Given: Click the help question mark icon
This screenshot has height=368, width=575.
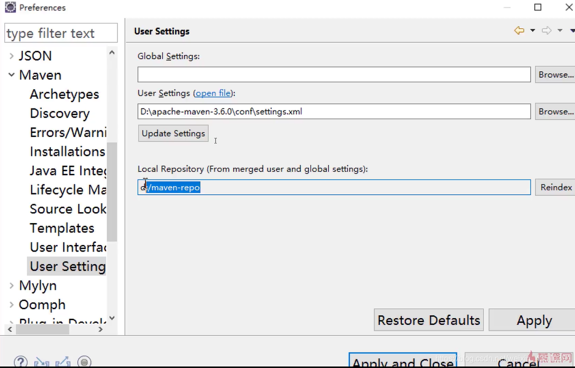Looking at the screenshot, I should click(20, 362).
